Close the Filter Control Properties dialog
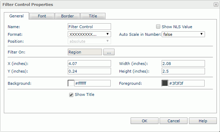The width and height of the screenshot is (220, 132). pyautogui.click(x=216, y=5)
